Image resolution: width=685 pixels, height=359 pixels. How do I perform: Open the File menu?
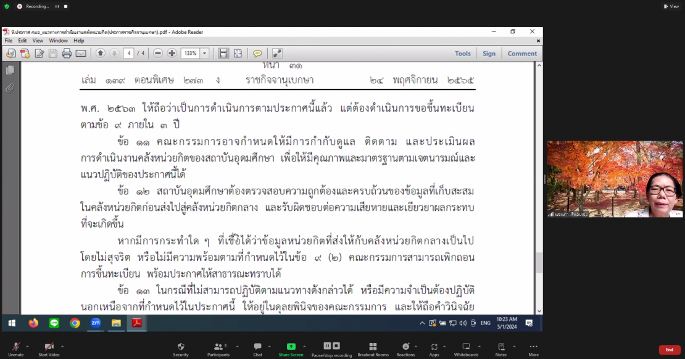[x=8, y=41]
